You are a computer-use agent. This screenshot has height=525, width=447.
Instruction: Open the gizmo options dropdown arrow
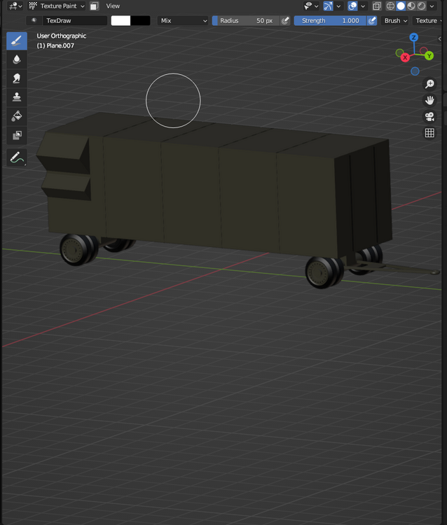point(338,6)
